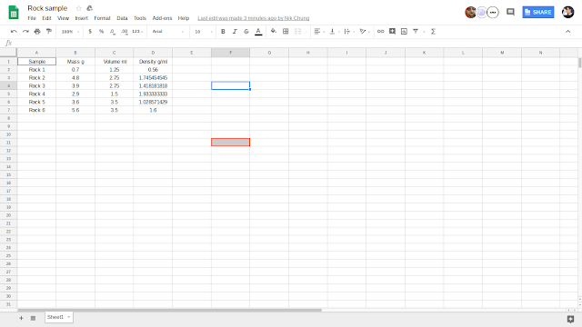Image resolution: width=582 pixels, height=327 pixels.
Task: Collapse the menus with the top-right arrow
Action: coord(567,32)
